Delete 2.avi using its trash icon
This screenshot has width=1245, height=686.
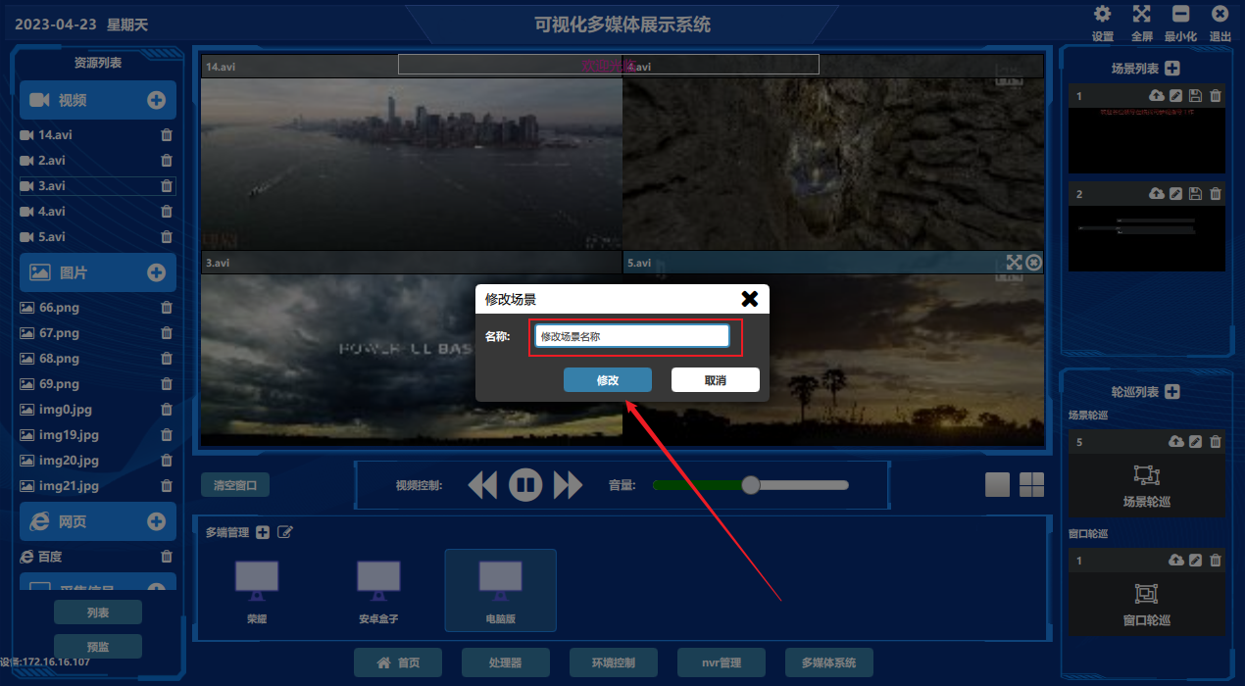167,161
